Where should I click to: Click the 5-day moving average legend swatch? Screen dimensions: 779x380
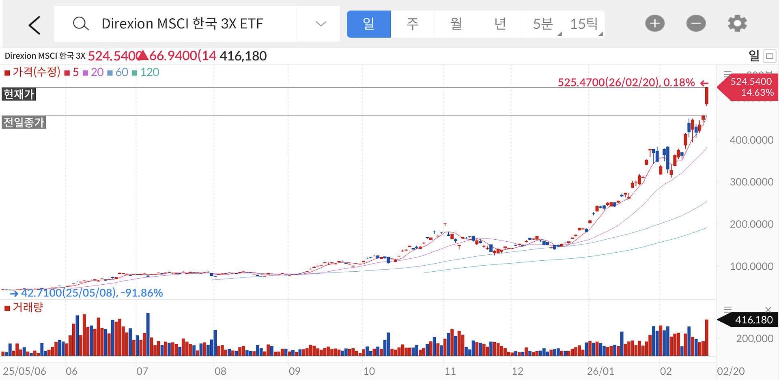[67, 73]
